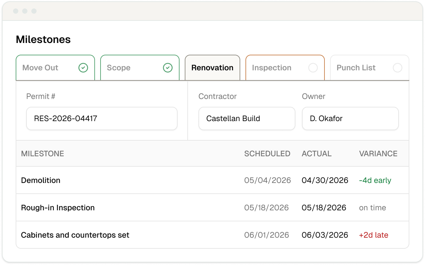Click the Rough-in Inspection scheduled date 05/18/2026
The image size is (425, 265).
pyautogui.click(x=267, y=208)
